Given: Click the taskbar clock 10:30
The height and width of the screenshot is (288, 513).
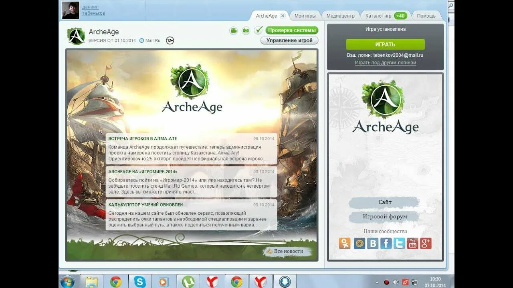Looking at the screenshot, I should (435, 279).
